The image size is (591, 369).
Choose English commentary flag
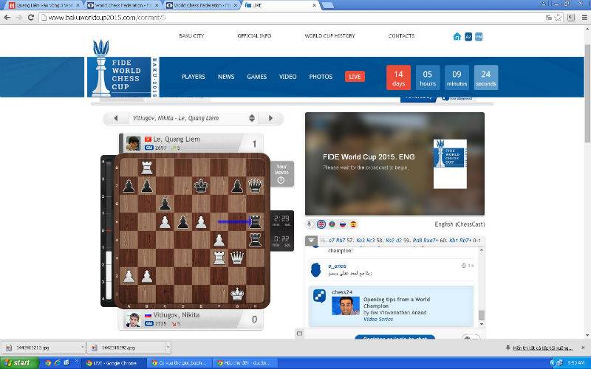[x=321, y=224]
